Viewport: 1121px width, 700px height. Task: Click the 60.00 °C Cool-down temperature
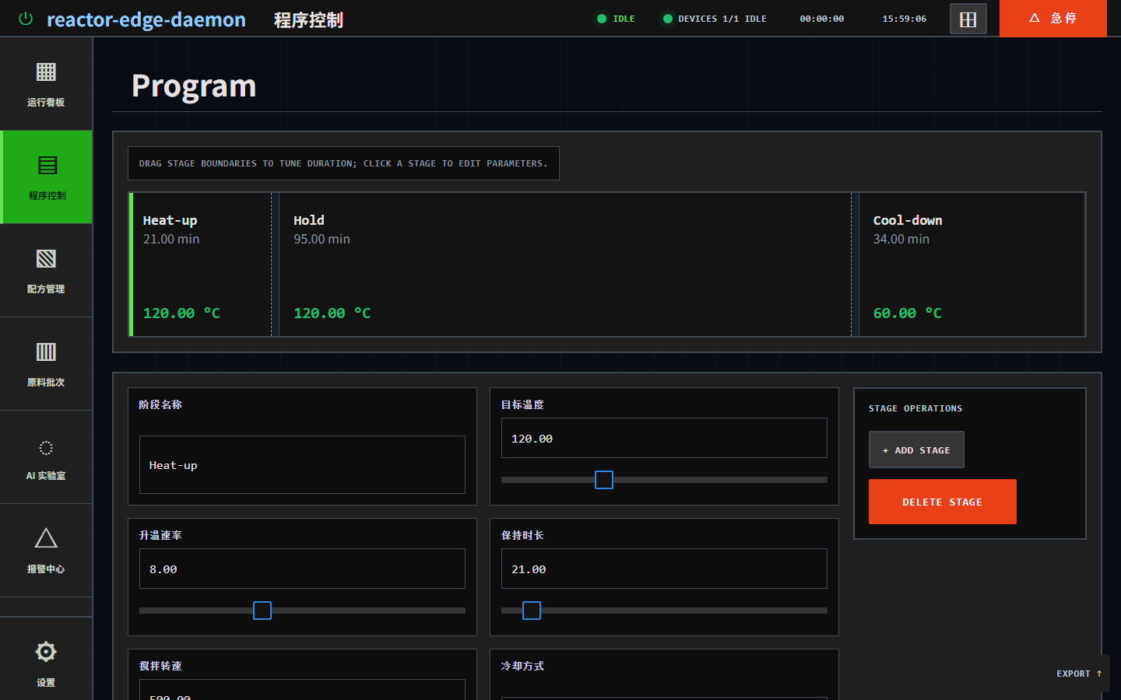(x=907, y=313)
